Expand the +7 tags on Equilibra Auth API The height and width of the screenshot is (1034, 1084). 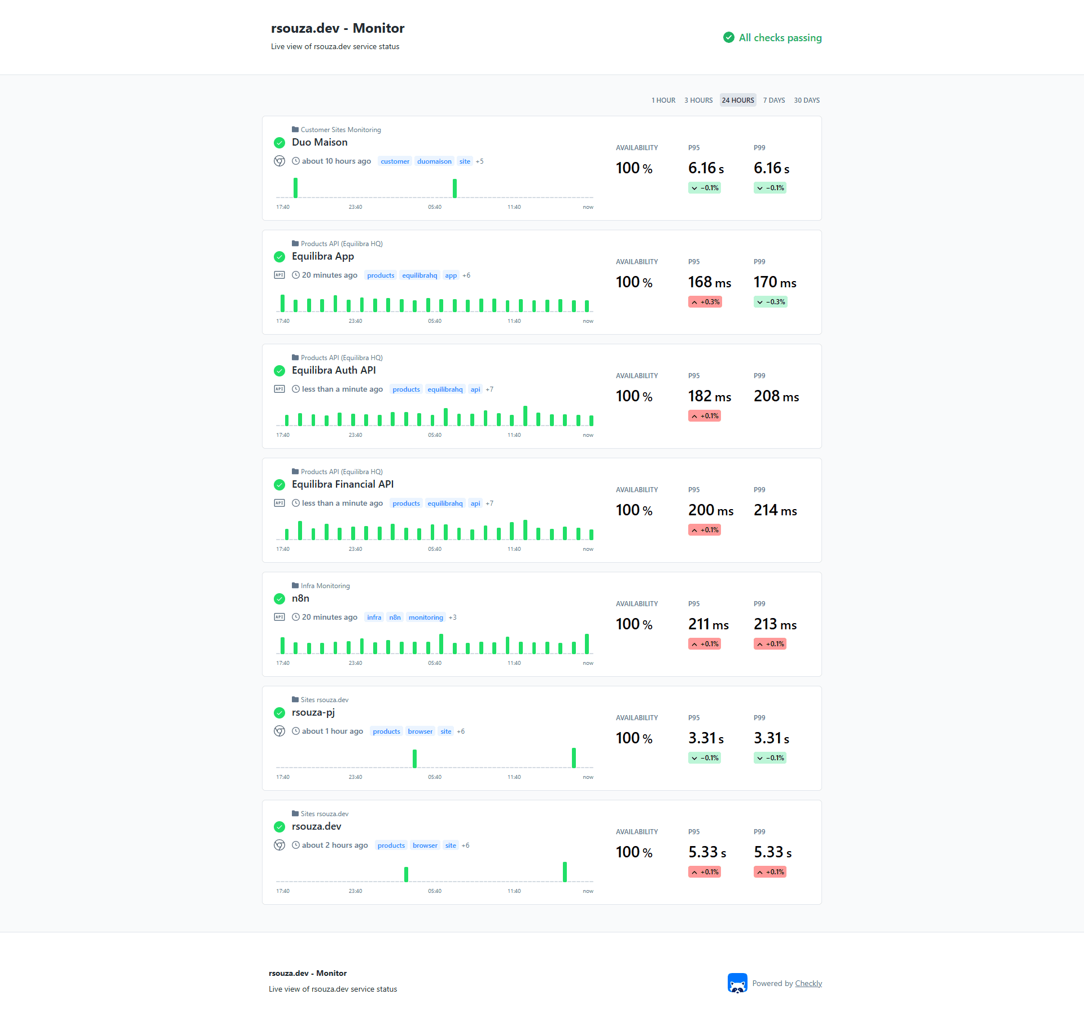coord(489,389)
